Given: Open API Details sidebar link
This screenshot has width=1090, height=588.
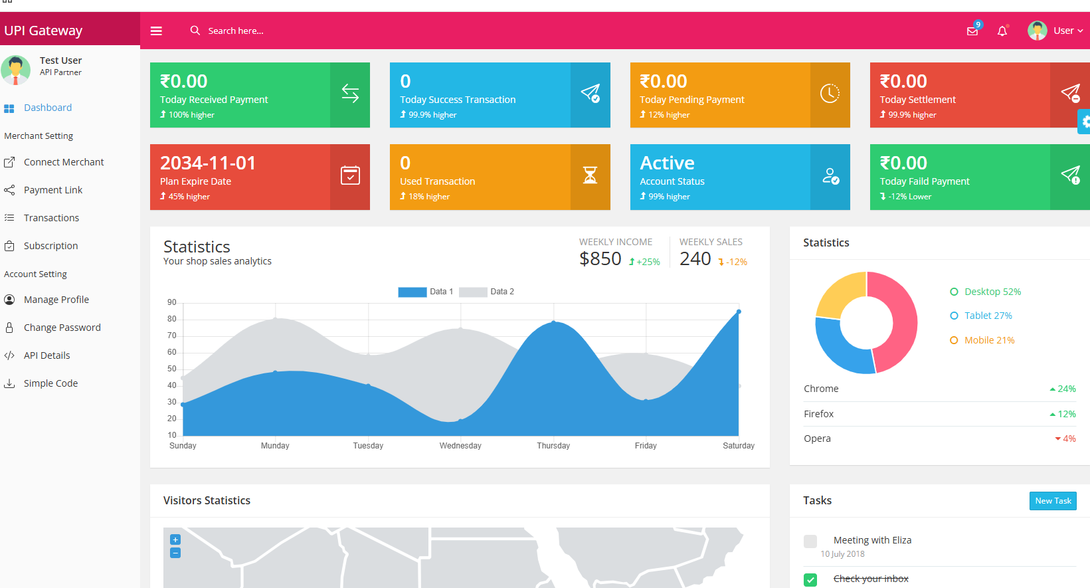Looking at the screenshot, I should click(46, 355).
